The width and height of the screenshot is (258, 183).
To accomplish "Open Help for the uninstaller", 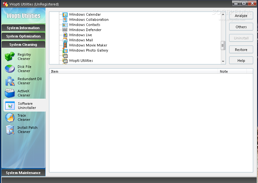I will point(241,61).
